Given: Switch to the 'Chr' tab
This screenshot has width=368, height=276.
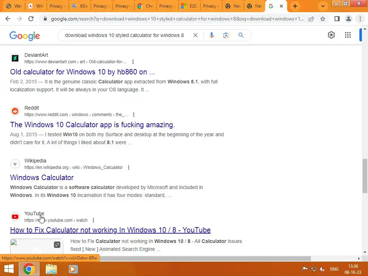Looking at the screenshot, I should pyautogui.click(x=146, y=6).
